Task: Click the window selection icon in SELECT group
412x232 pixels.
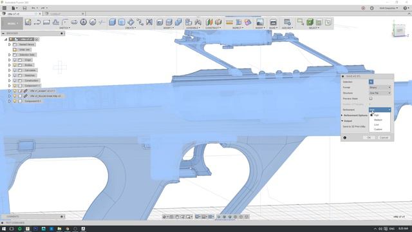Action: (301, 22)
